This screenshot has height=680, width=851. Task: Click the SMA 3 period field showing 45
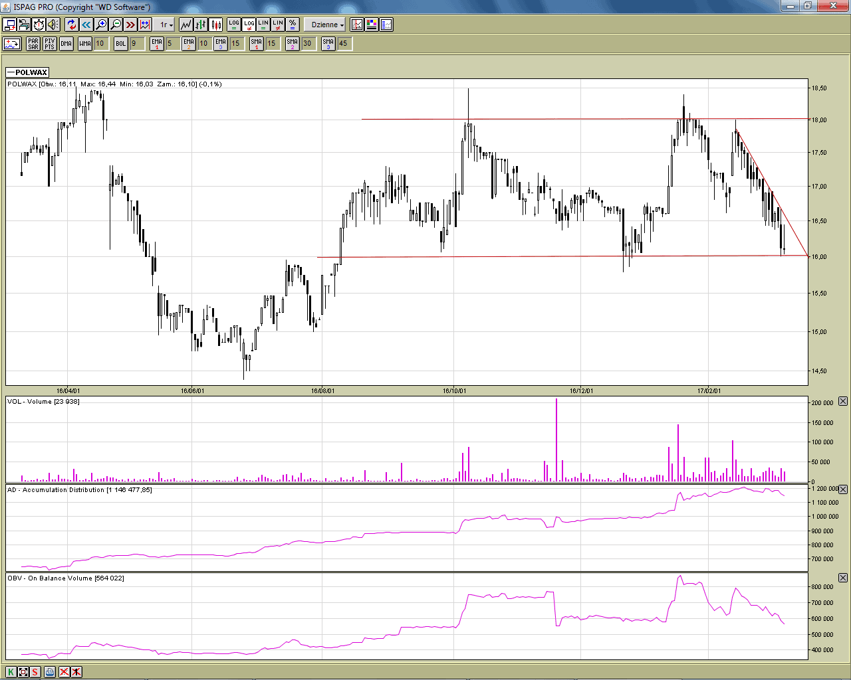tap(344, 44)
